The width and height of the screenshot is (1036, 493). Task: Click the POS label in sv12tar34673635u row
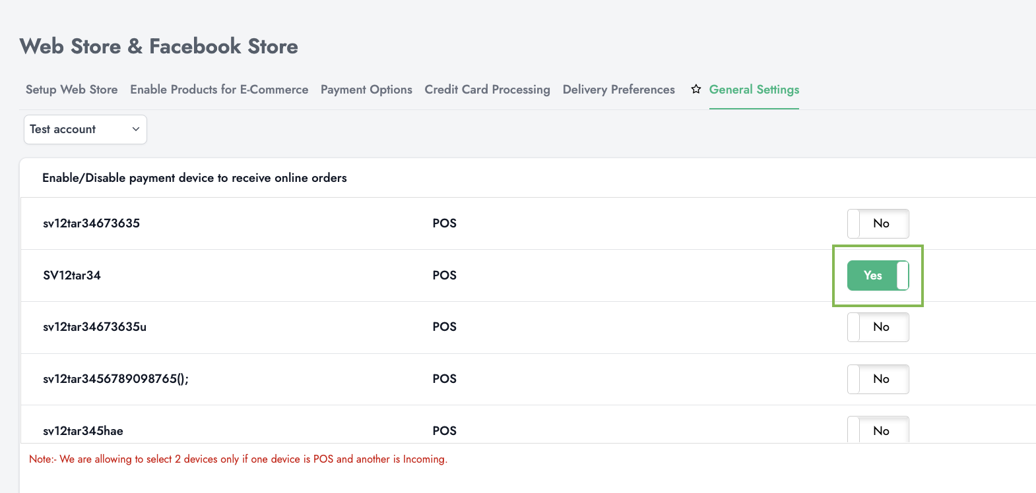[x=444, y=327]
